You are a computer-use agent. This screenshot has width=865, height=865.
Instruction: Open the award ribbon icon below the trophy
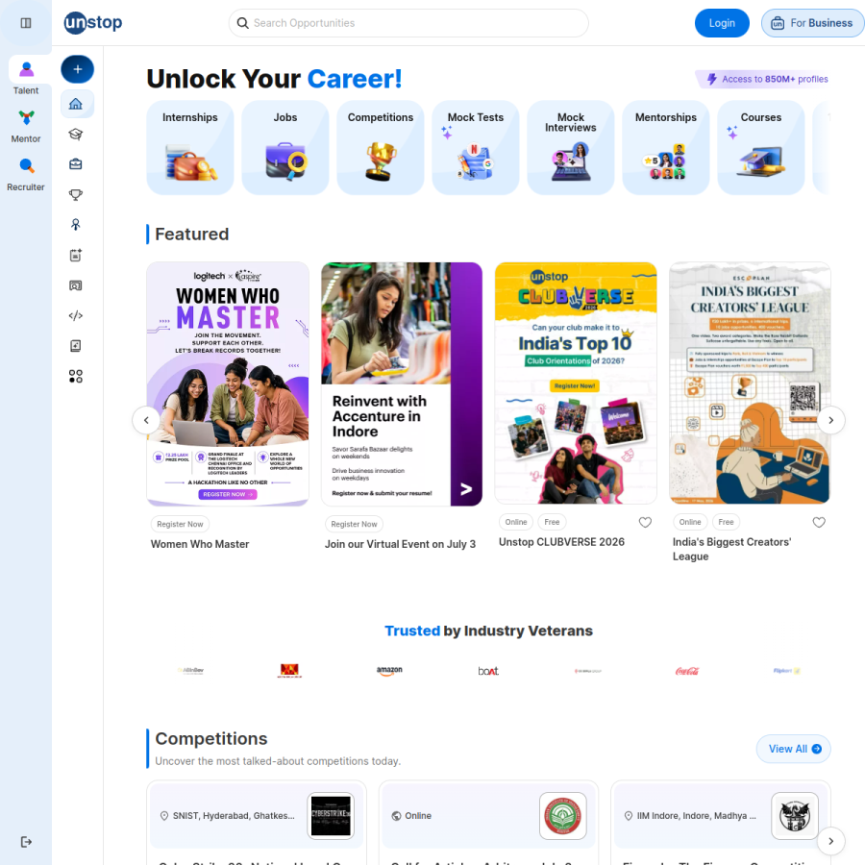76,225
